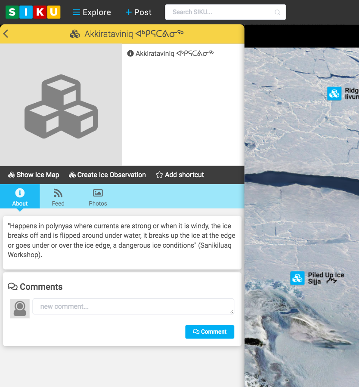Click the SIKU logo
Screen dimensions: 359x387
tap(33, 12)
